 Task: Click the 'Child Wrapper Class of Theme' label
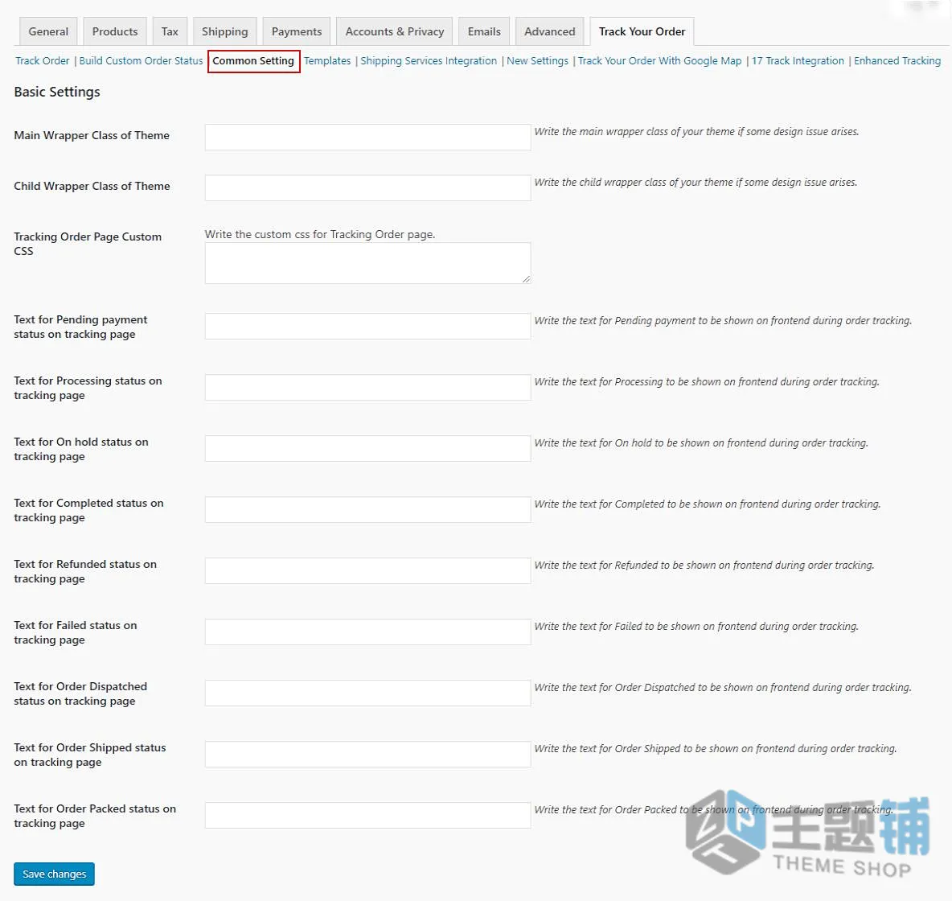click(92, 186)
